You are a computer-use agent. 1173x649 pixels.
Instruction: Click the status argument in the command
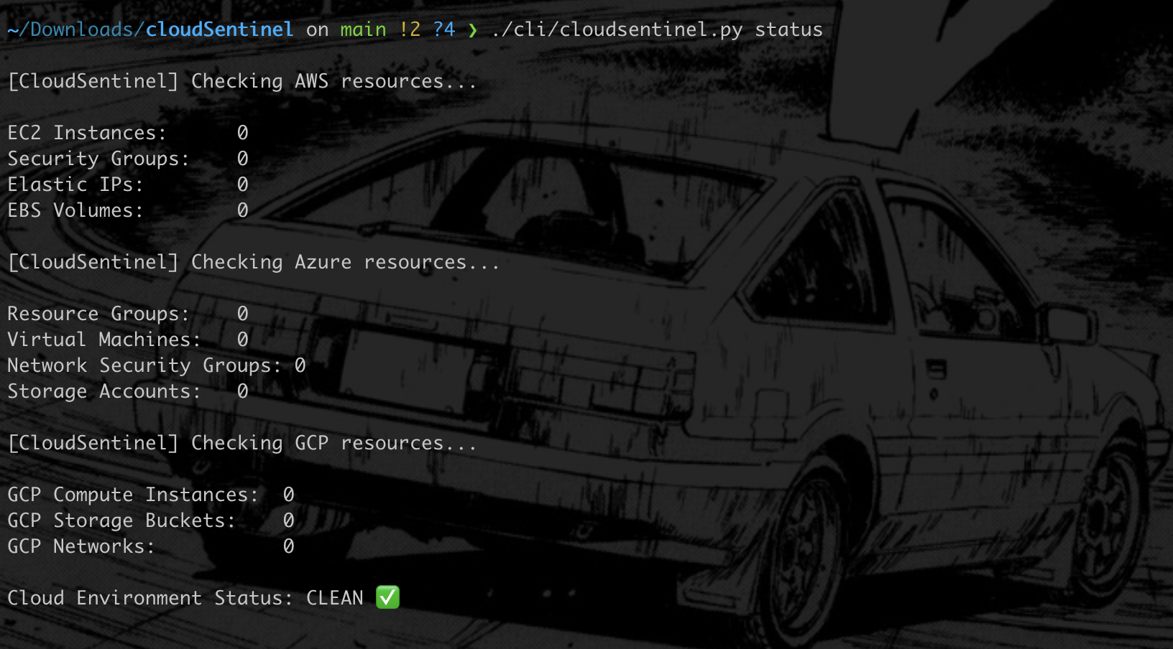pyautogui.click(x=788, y=29)
